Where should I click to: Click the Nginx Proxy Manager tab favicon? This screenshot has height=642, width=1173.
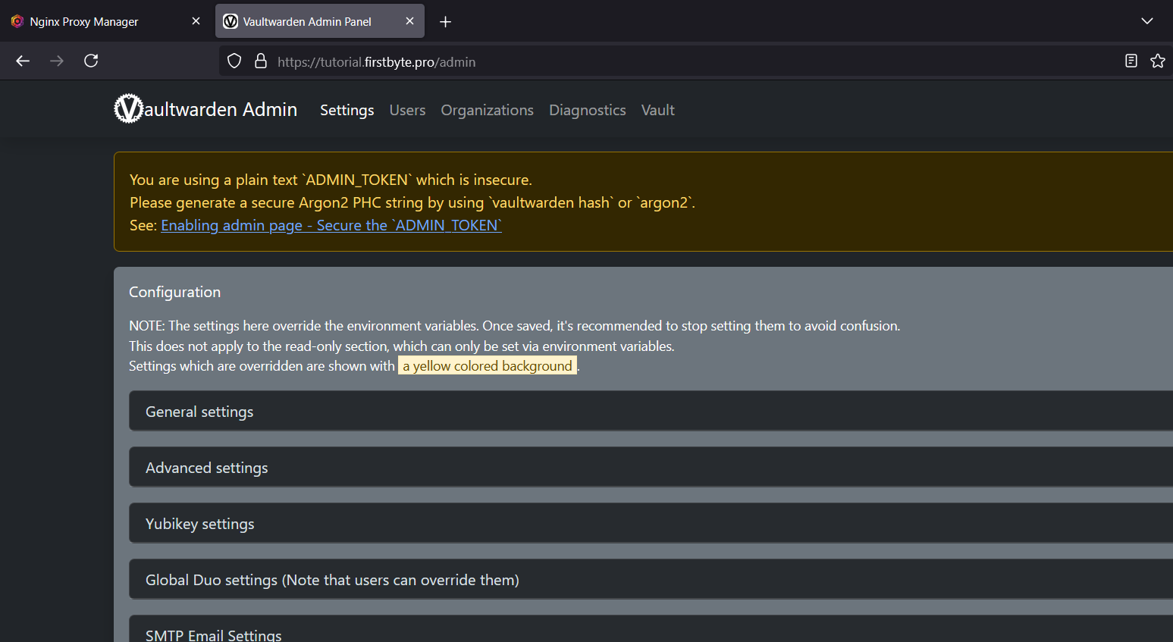[x=17, y=20]
